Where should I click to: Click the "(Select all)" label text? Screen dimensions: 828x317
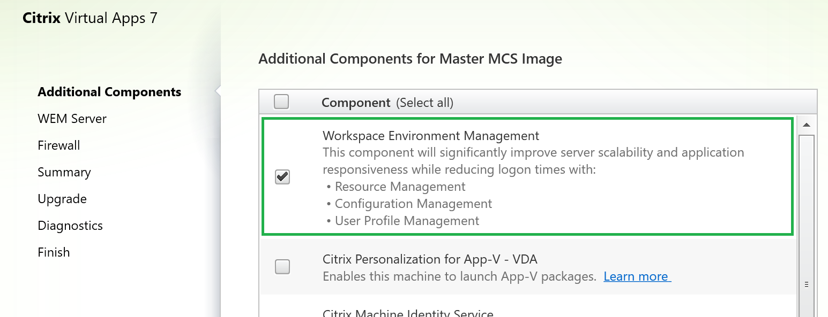coord(424,103)
